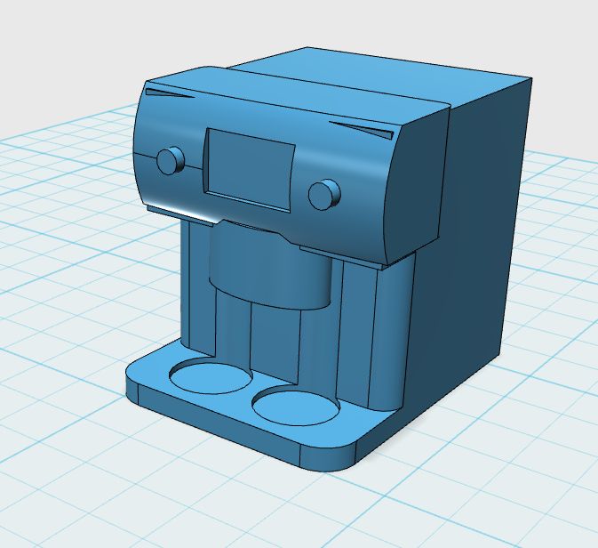This screenshot has height=548, width=598.
Task: Select the rear top face of machine body
Action: (381, 77)
